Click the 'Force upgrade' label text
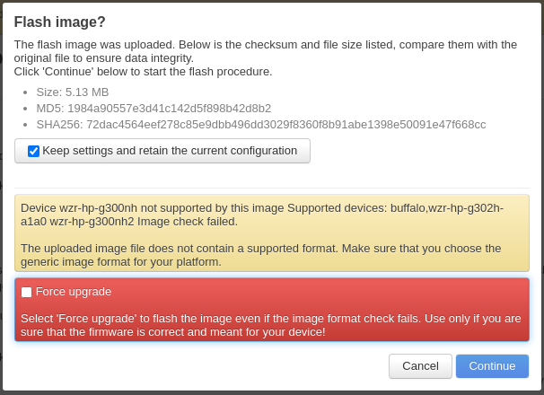The image size is (544, 395). (74, 292)
